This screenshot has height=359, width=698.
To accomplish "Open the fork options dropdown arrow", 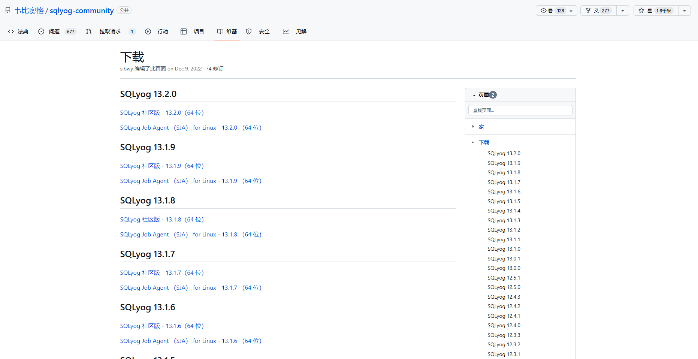I will (623, 10).
